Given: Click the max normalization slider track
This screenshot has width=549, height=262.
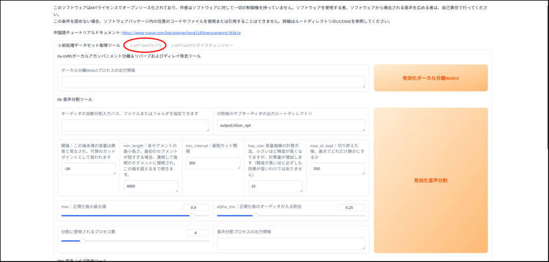Looking at the screenshot, I should (x=129, y=216).
